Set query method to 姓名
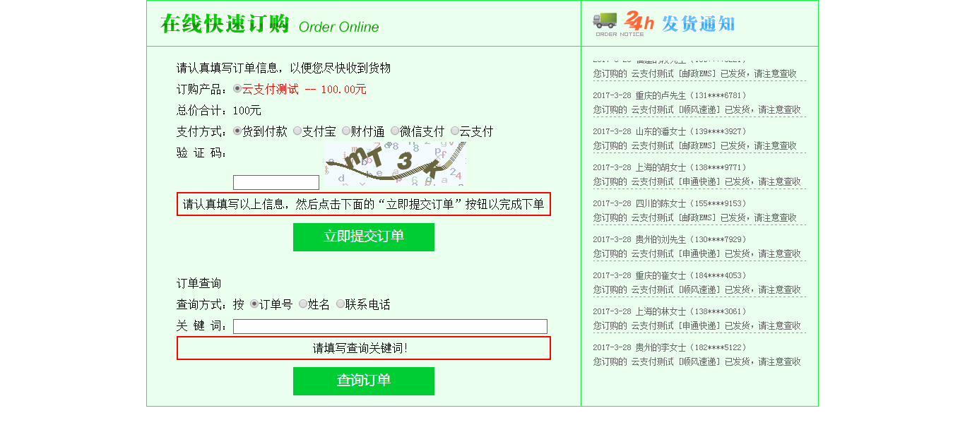 coord(303,304)
